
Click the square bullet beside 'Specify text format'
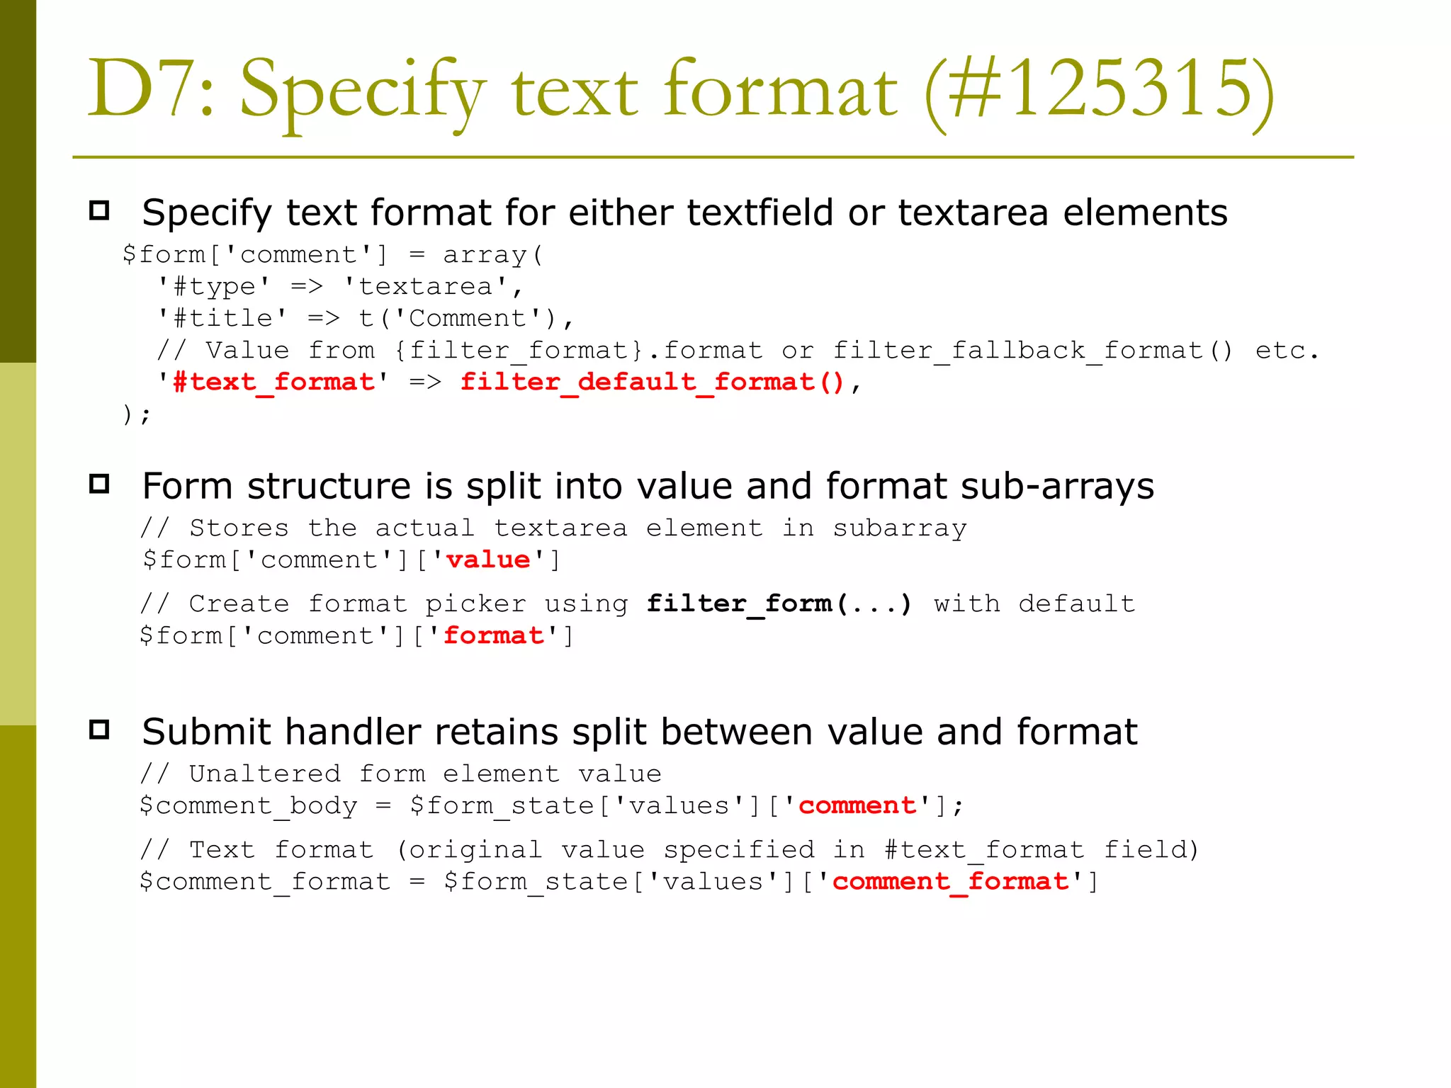coord(99,210)
